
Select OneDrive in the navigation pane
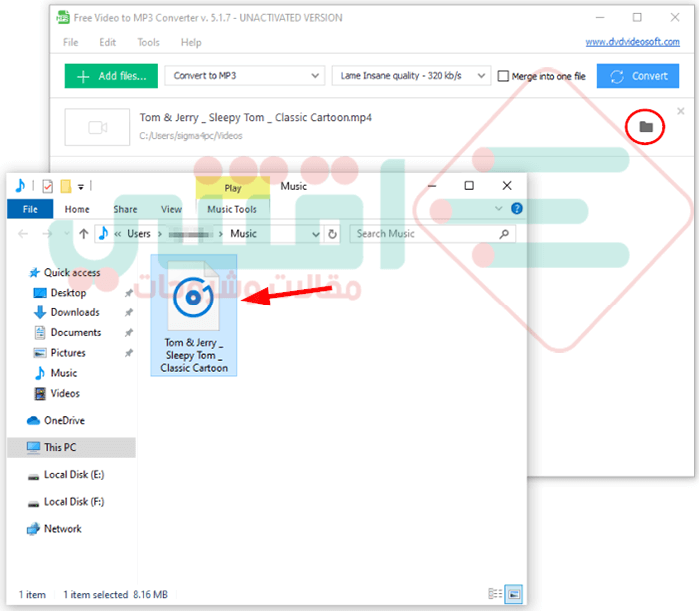pos(64,420)
